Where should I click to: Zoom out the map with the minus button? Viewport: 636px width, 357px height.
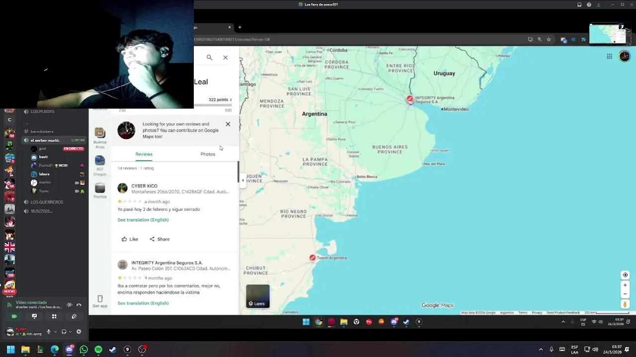625,294
